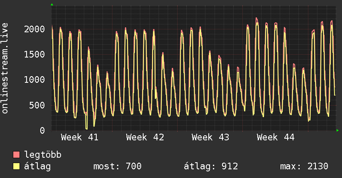Click the 'max: 2130' statistic

304,166
